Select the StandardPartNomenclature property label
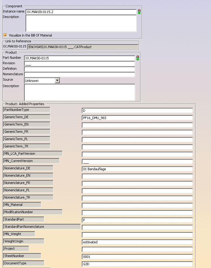The image size is (211, 268). (42, 227)
